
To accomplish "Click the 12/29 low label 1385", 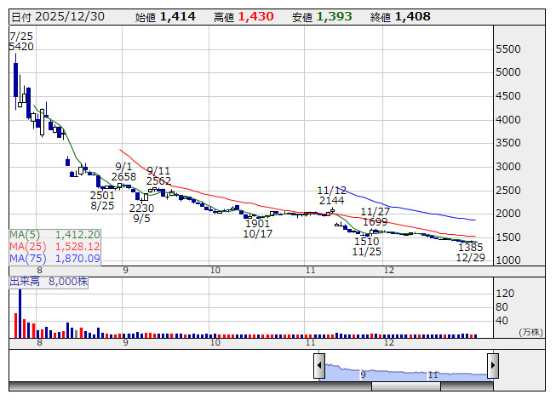I will pyautogui.click(x=470, y=247).
